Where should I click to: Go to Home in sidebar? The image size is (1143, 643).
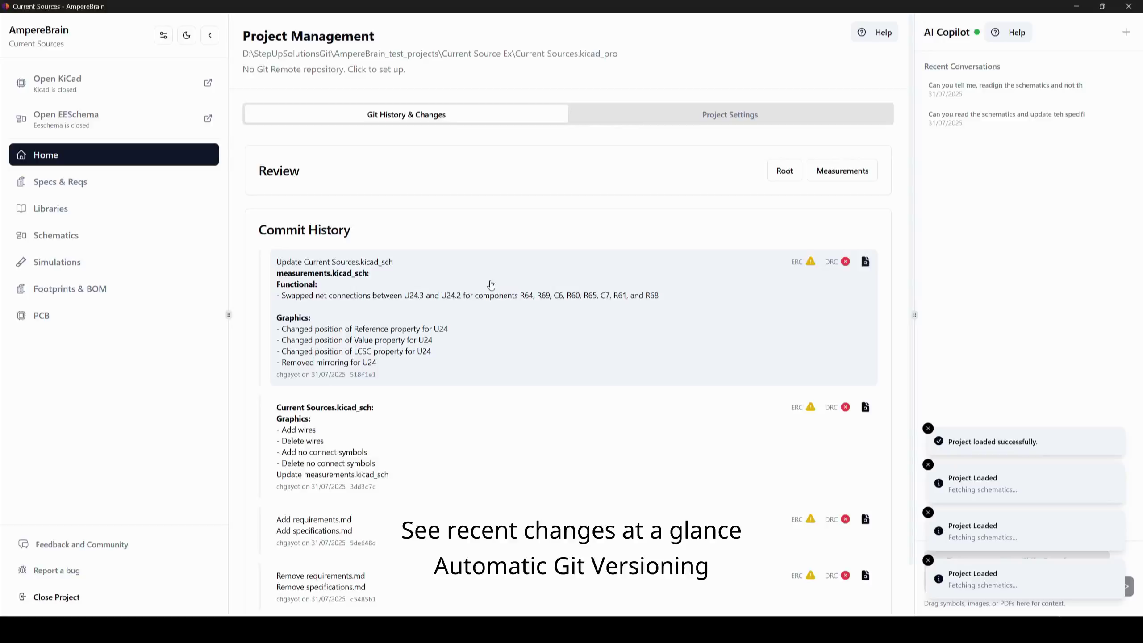pos(114,154)
